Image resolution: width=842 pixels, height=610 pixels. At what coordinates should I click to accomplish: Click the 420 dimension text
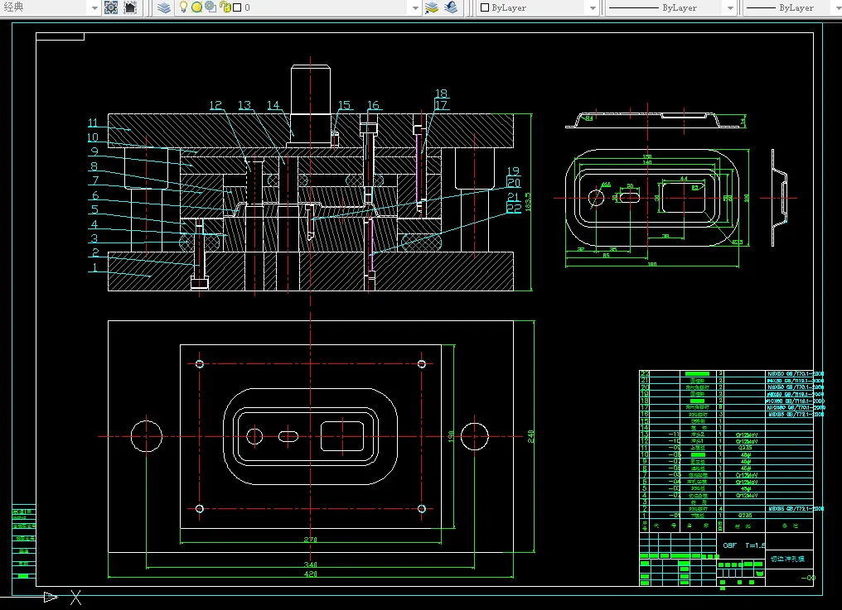(x=310, y=574)
